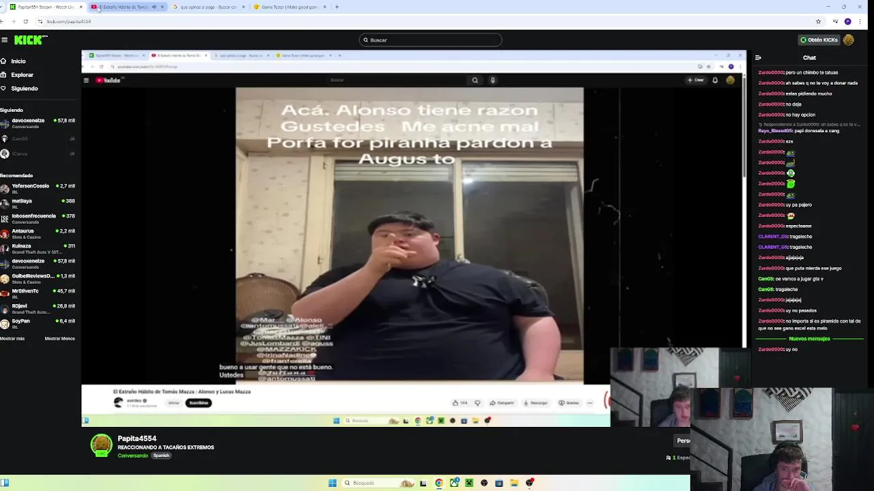Click the Papita4554 channel name
The image size is (874, 491).
137,438
